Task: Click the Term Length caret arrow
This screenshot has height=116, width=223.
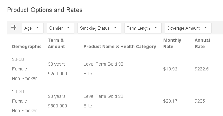Action: pyautogui.click(x=156, y=28)
